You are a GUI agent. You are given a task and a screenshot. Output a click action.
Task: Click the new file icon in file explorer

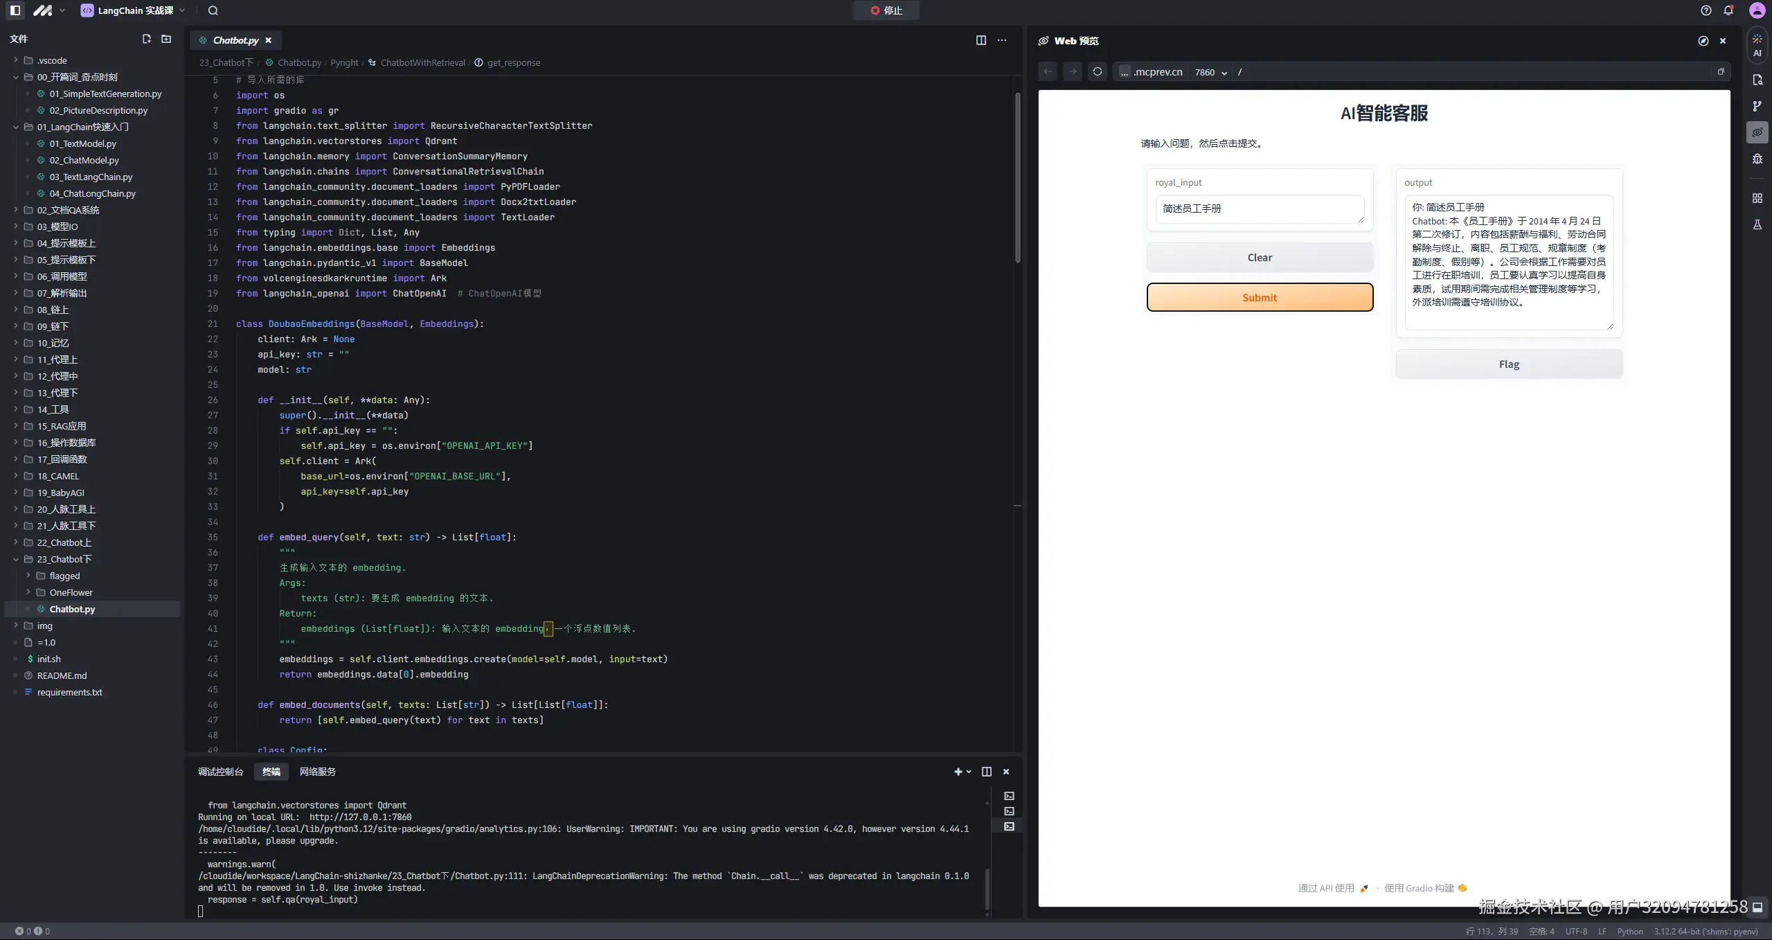[146, 39]
